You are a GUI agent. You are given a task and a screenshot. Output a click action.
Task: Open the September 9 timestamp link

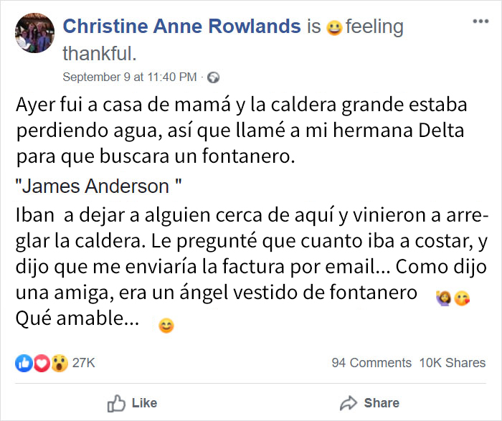point(129,77)
